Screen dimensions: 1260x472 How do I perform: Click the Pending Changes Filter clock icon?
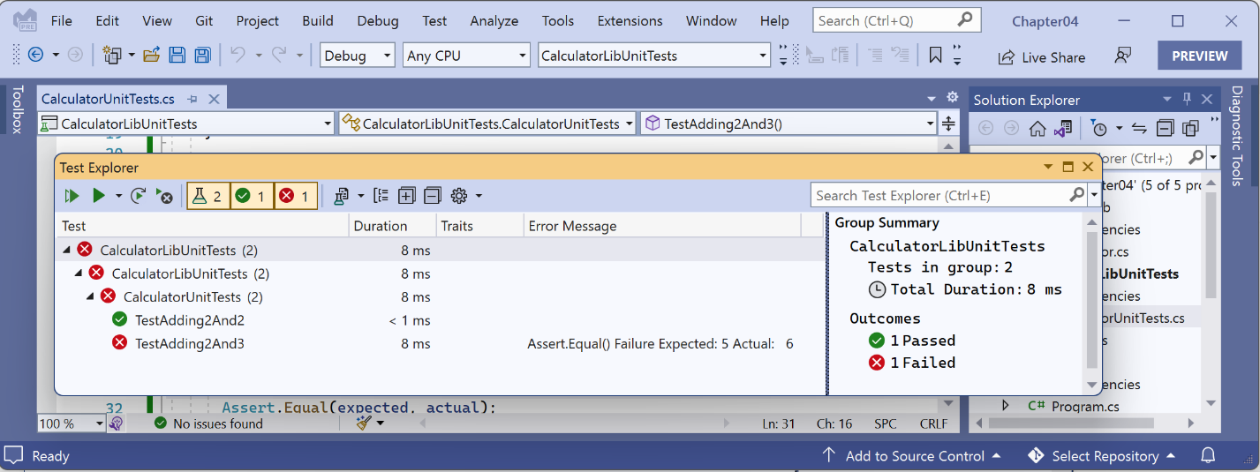[1099, 129]
